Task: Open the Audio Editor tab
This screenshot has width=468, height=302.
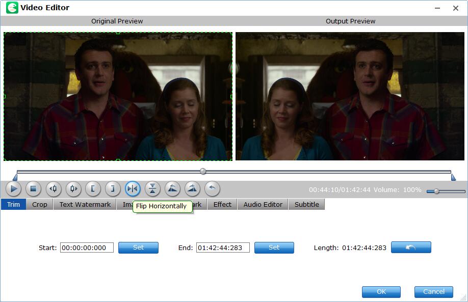Action: tap(263, 205)
